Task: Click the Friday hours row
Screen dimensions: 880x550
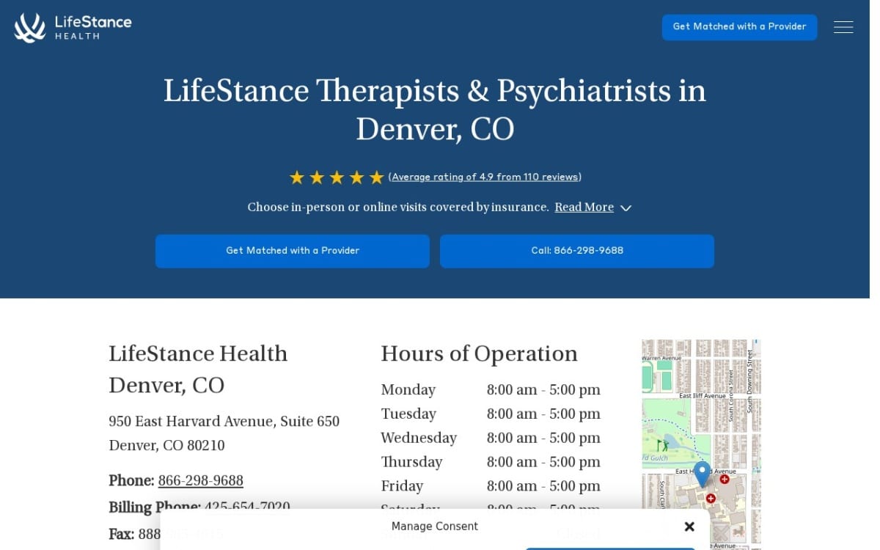Action: click(x=491, y=486)
